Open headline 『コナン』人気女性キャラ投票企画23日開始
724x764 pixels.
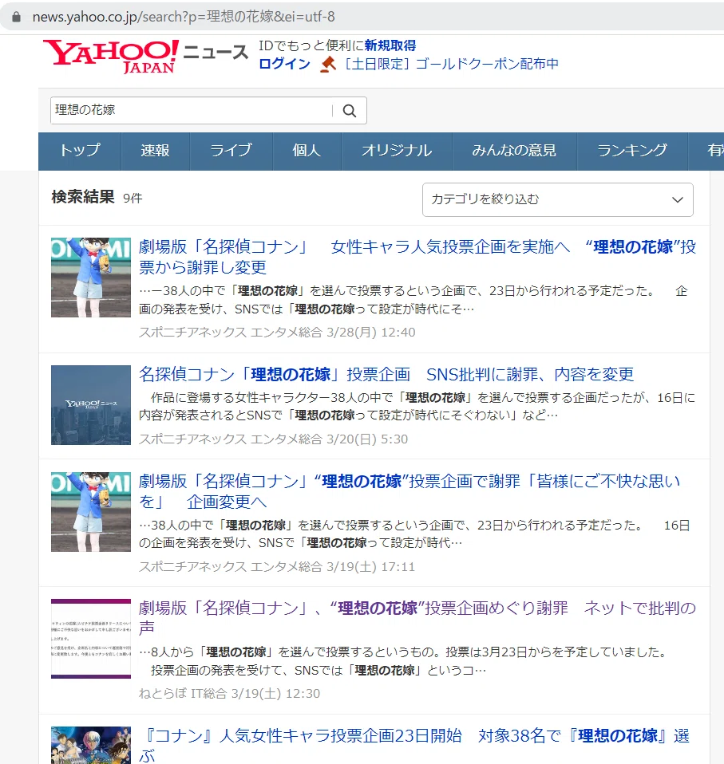tap(414, 746)
